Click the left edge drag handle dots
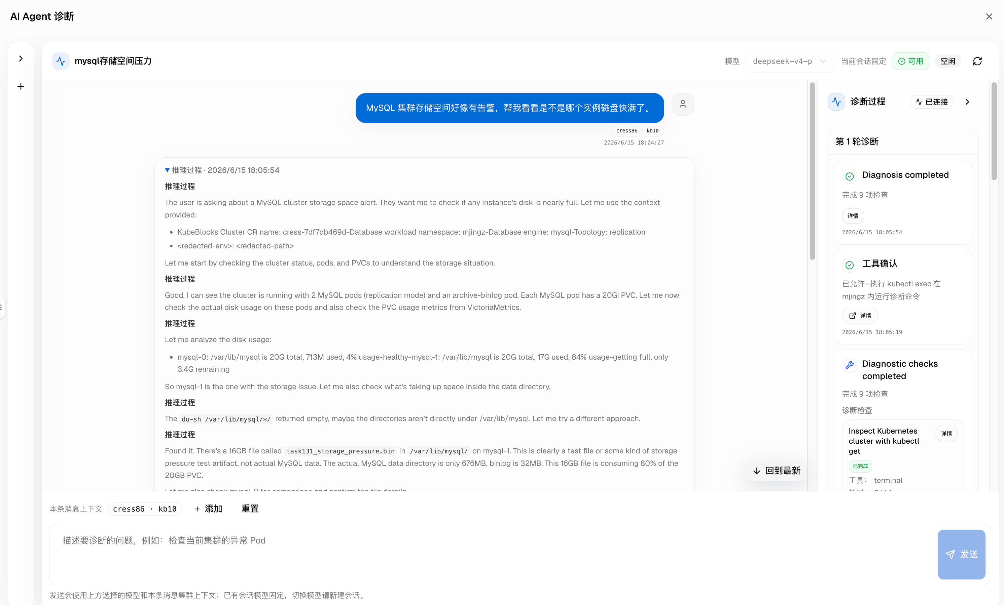1004x605 pixels. coord(2,307)
